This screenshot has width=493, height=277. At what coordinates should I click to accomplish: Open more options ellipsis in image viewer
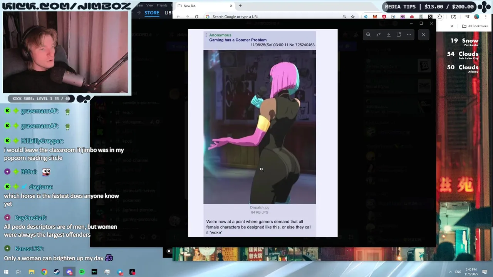[409, 35]
